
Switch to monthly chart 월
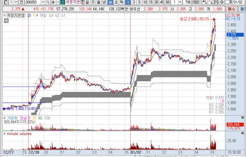tap(98, 2)
